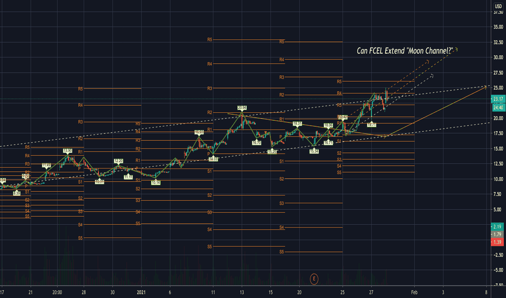Click the current price label 23.17
Screen dimensions: 506x298
click(498, 99)
